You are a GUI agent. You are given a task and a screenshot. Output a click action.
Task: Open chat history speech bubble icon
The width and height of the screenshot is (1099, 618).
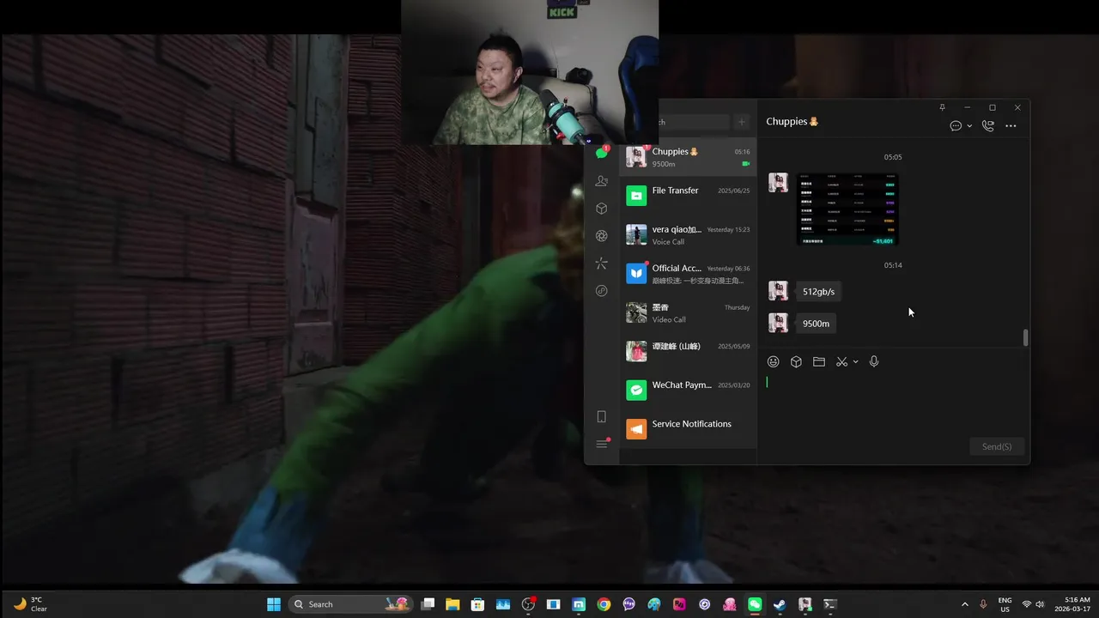(x=956, y=125)
